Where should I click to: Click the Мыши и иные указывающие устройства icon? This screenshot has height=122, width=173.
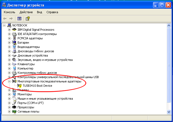(14, 99)
